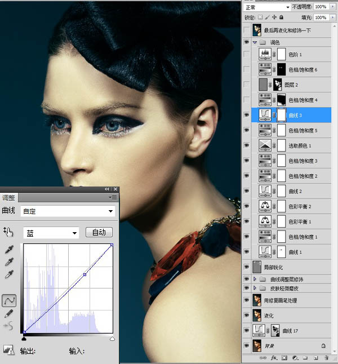Click the 色相/饱和度 5 adjustment icon
Image resolution: width=338 pixels, height=364 pixels.
tap(265, 130)
